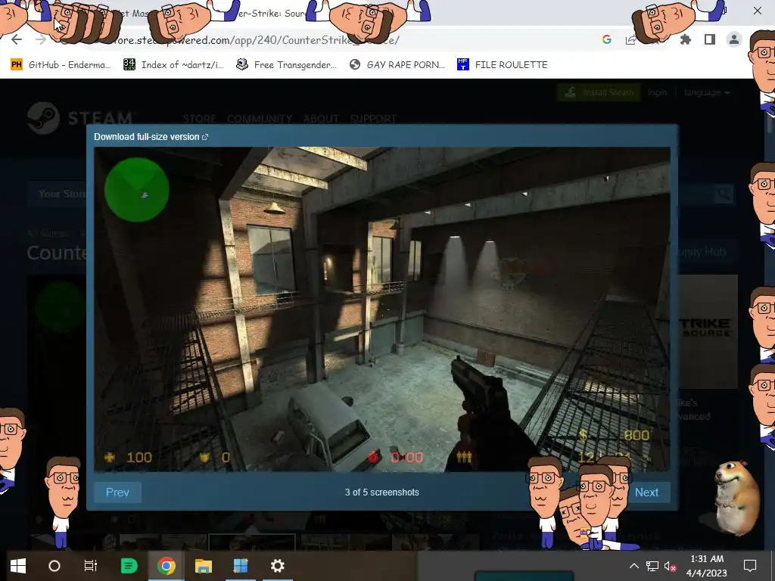Open the Windows Start menu
The height and width of the screenshot is (581, 775).
pos(18,566)
